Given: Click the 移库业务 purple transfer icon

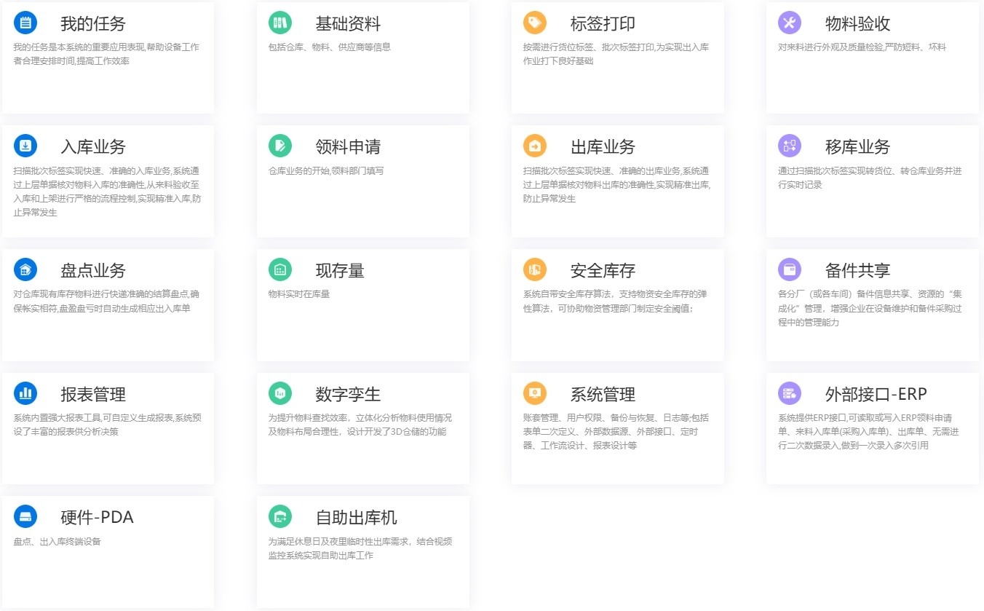Looking at the screenshot, I should (790, 146).
